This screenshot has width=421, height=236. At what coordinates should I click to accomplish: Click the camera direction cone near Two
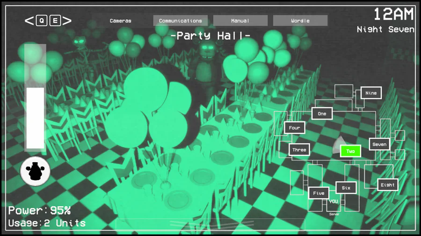pyautogui.click(x=339, y=145)
